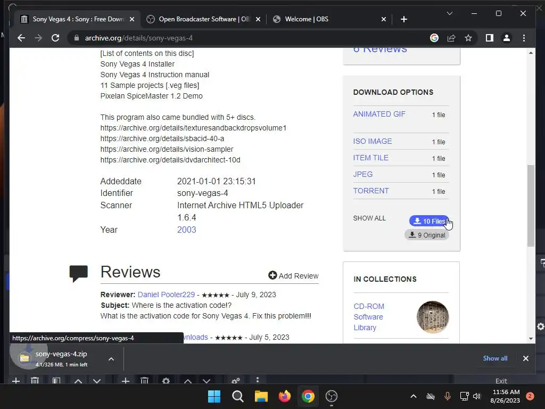The image size is (545, 409).
Task: Click the Chrome taskbar icon
Action: tap(308, 396)
